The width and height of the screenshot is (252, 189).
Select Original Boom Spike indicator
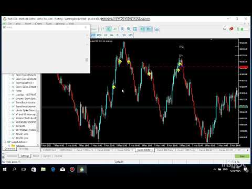[x=26, y=99]
